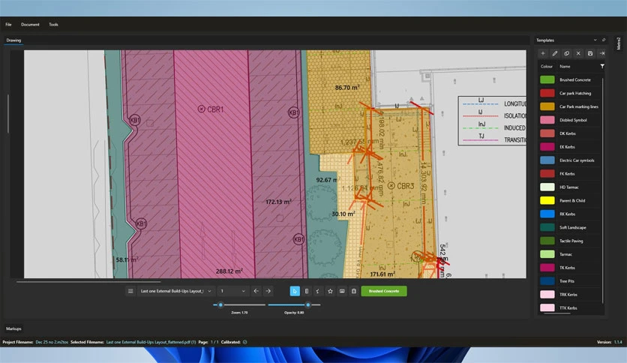627x363 pixels.
Task: Select the TTK Kerbs template row
Action: coord(570,307)
